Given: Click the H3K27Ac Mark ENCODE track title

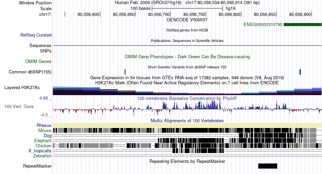Looking at the screenshot, I should point(187,83).
